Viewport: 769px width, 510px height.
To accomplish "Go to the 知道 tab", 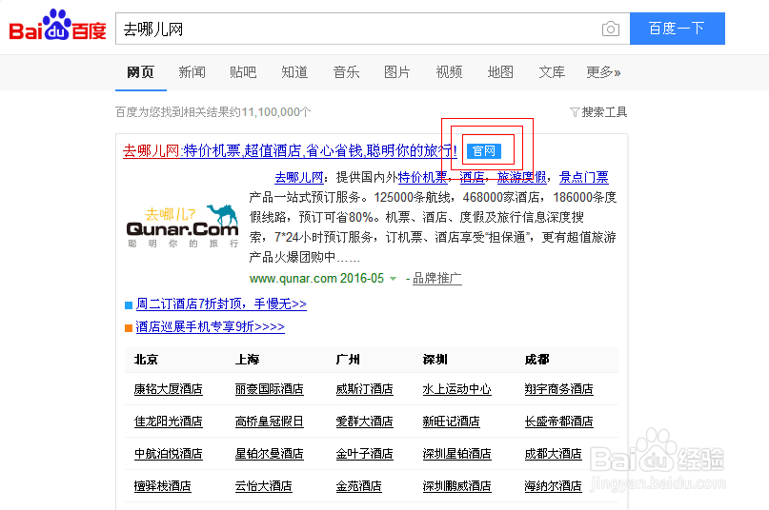I will point(294,72).
